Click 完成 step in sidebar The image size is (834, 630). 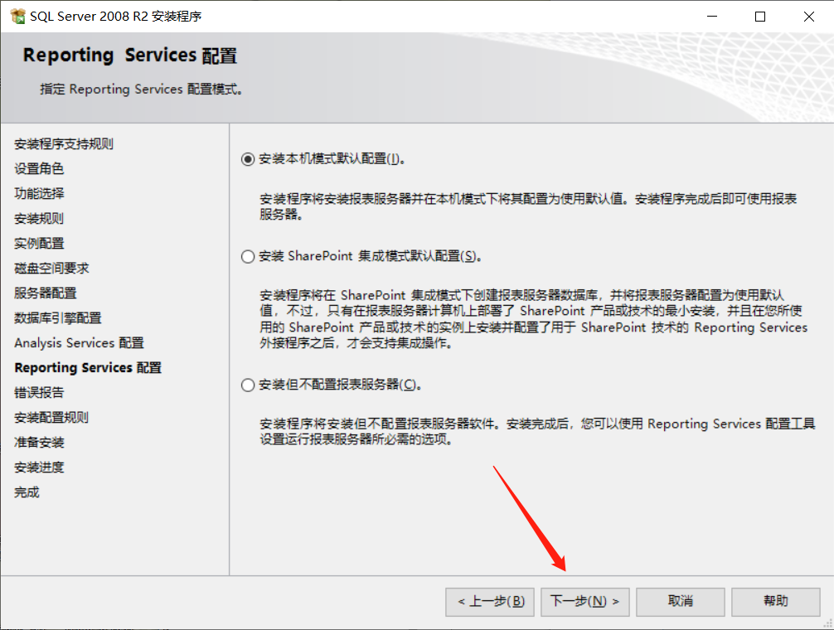point(27,492)
